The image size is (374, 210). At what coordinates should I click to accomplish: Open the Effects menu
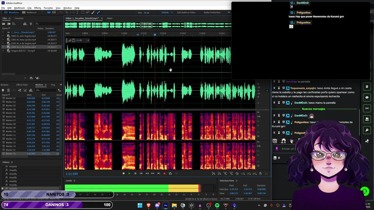(x=37, y=8)
